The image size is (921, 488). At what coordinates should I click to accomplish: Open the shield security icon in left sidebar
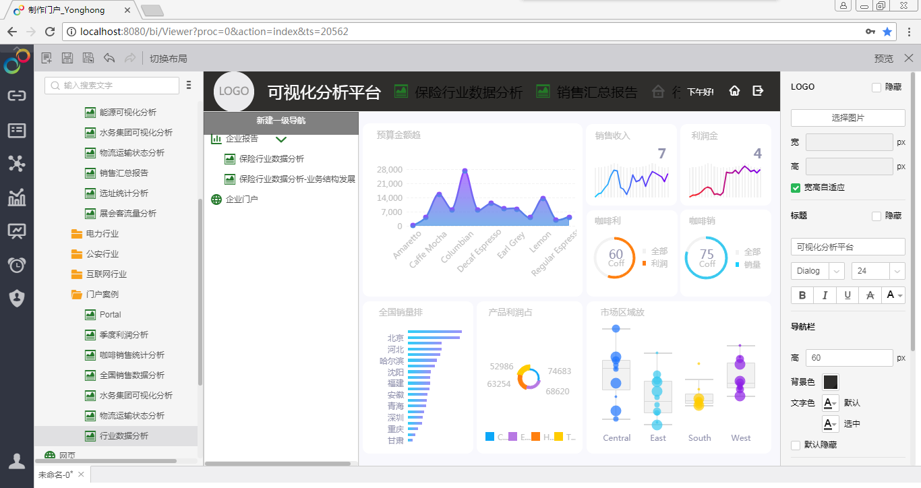(x=17, y=298)
